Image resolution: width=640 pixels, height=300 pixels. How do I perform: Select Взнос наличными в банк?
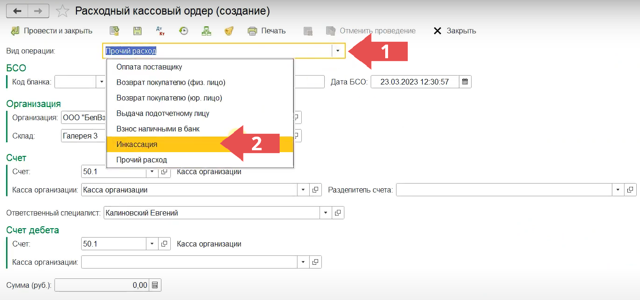click(158, 129)
